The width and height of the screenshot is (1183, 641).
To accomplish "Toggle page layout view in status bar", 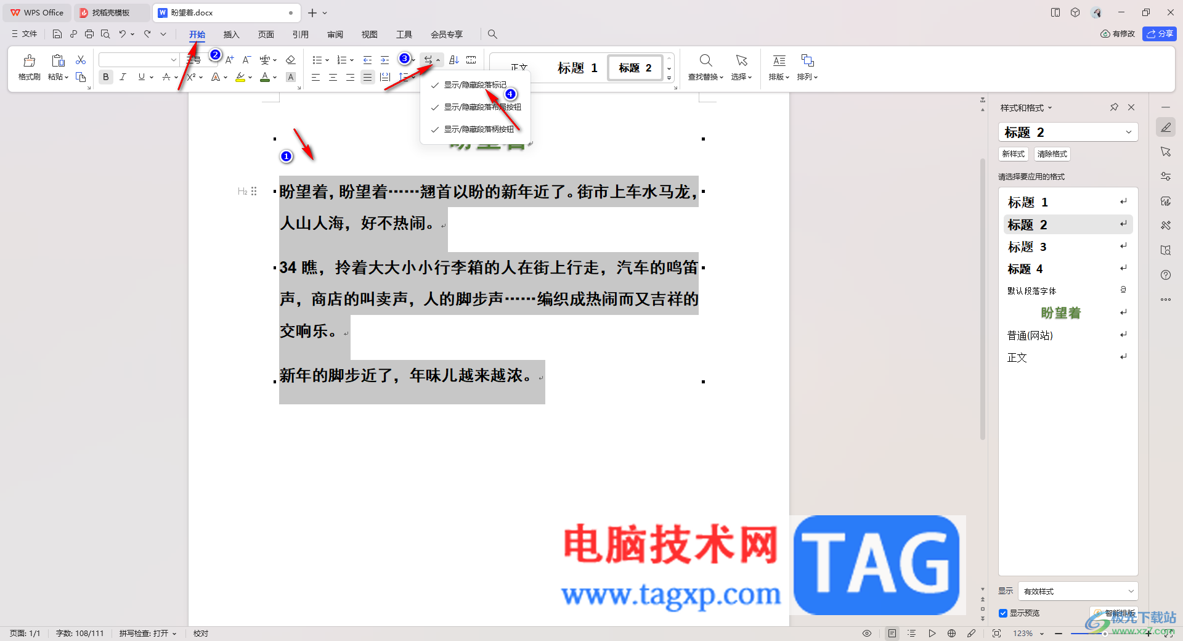I will point(892,633).
